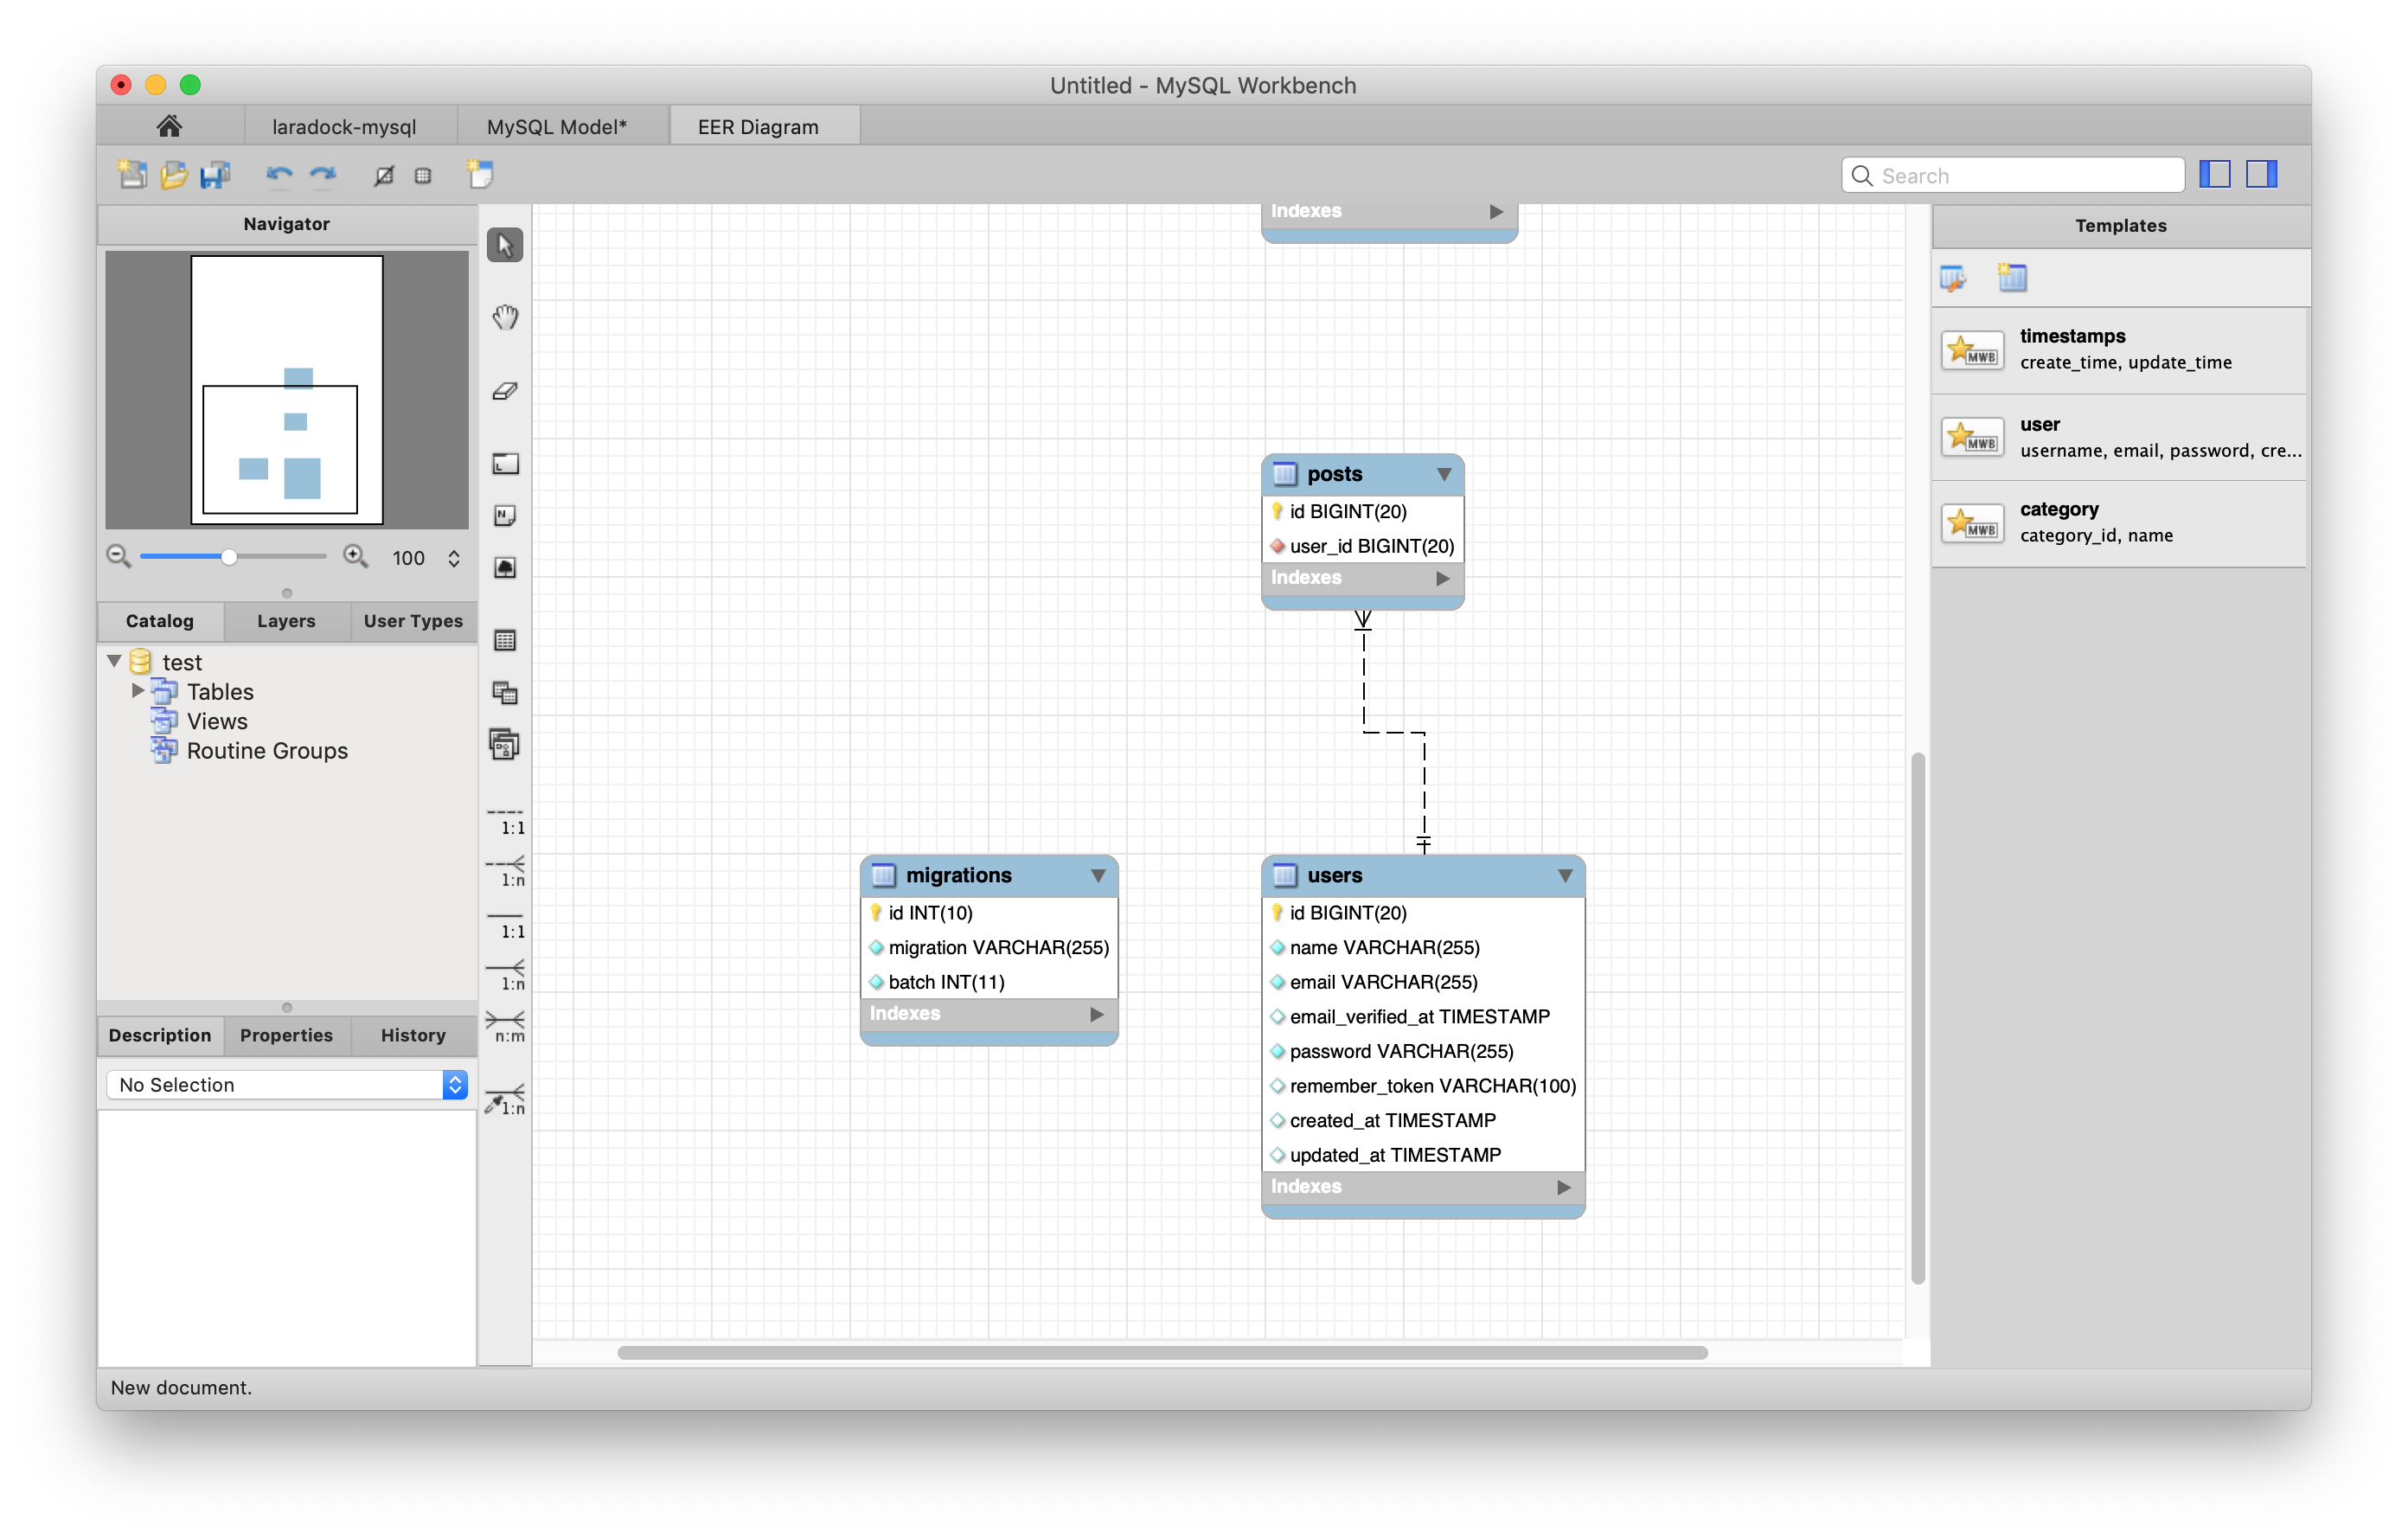Collapse the test schema node
The image size is (2408, 1538).
pos(114,661)
